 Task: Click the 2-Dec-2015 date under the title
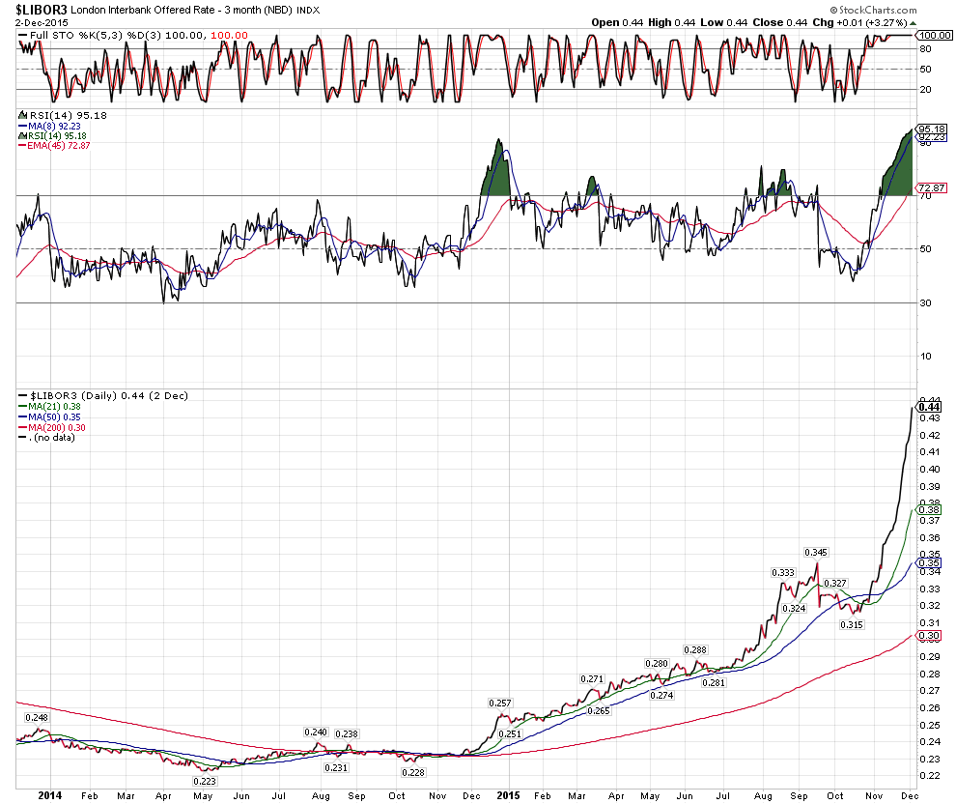click(x=42, y=22)
